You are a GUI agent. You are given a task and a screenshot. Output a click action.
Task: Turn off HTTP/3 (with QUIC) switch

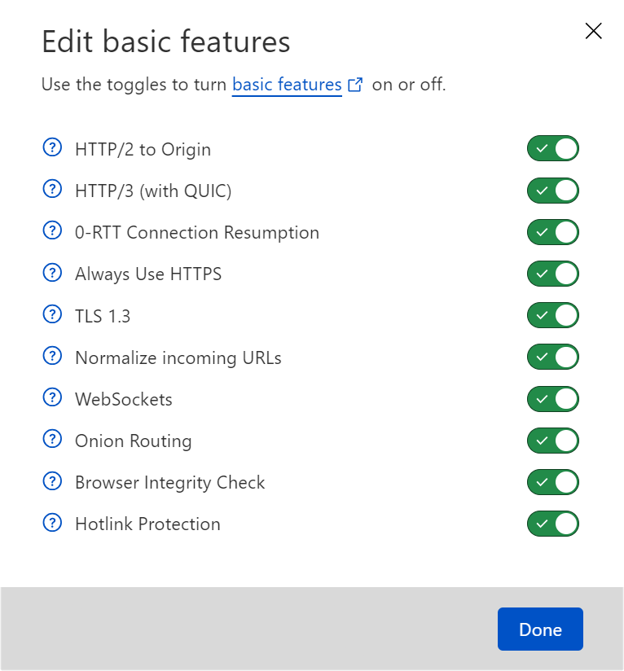[553, 191]
